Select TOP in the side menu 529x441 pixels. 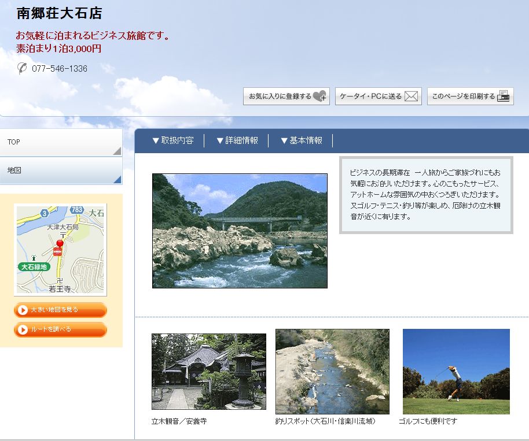pyautogui.click(x=61, y=142)
